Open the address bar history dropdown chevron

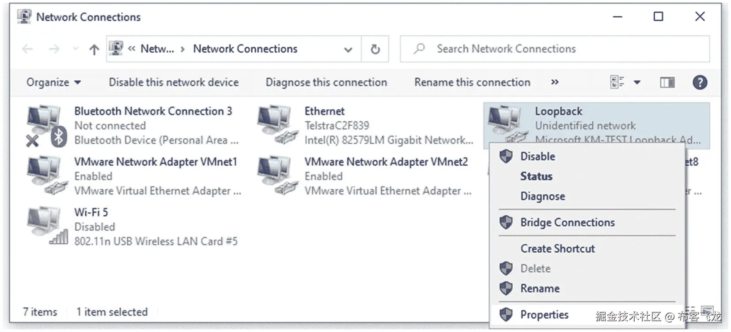point(348,49)
